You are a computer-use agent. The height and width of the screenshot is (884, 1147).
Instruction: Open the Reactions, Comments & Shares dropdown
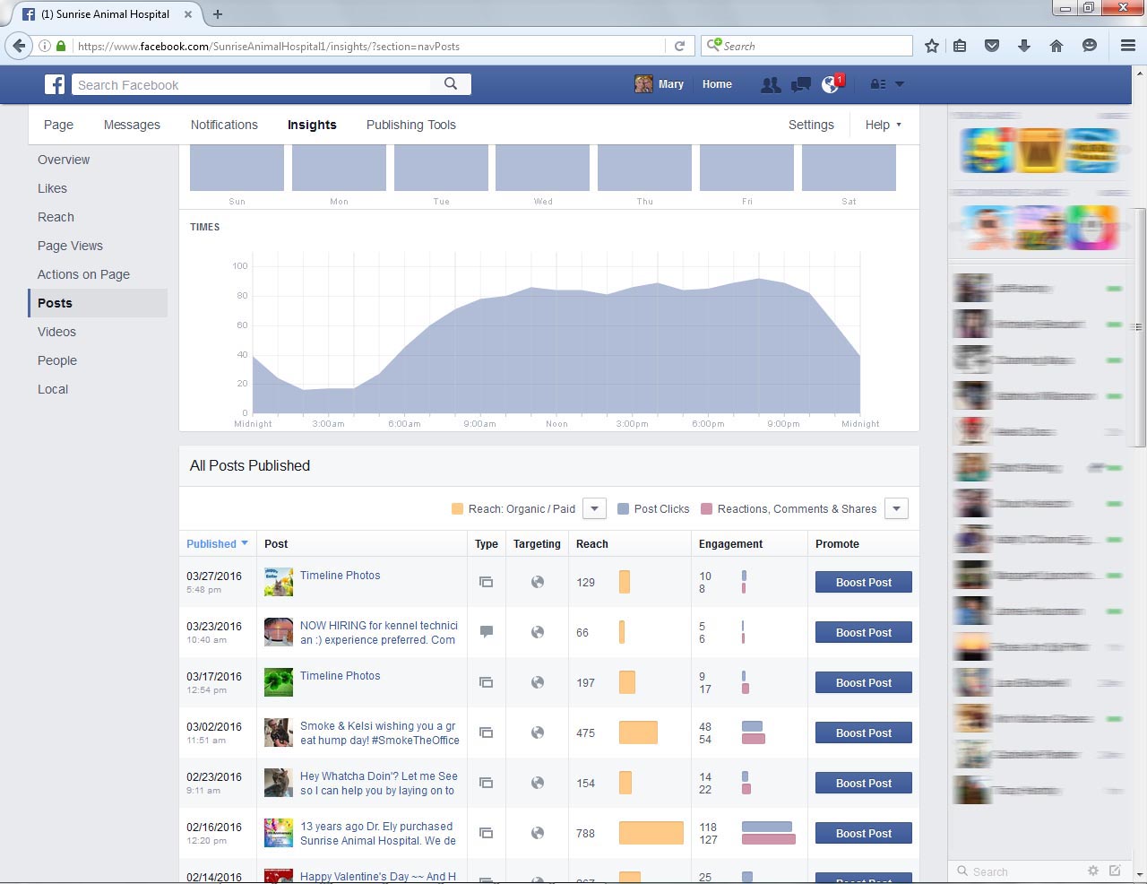click(896, 508)
